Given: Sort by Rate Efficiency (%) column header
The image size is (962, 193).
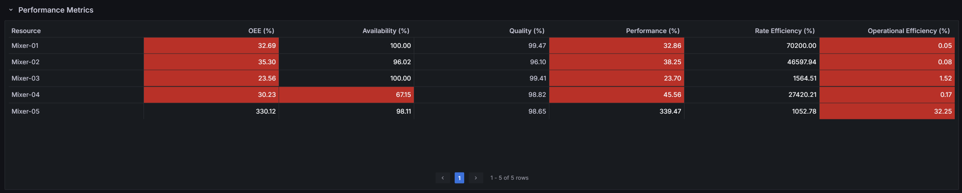Looking at the screenshot, I should pyautogui.click(x=784, y=31).
